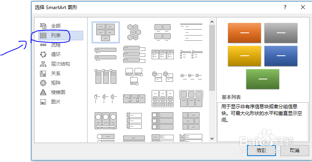The height and width of the screenshot is (162, 312).
Task: Choose the Stacked List with two circles
Action: pyautogui.click(x=163, y=77)
